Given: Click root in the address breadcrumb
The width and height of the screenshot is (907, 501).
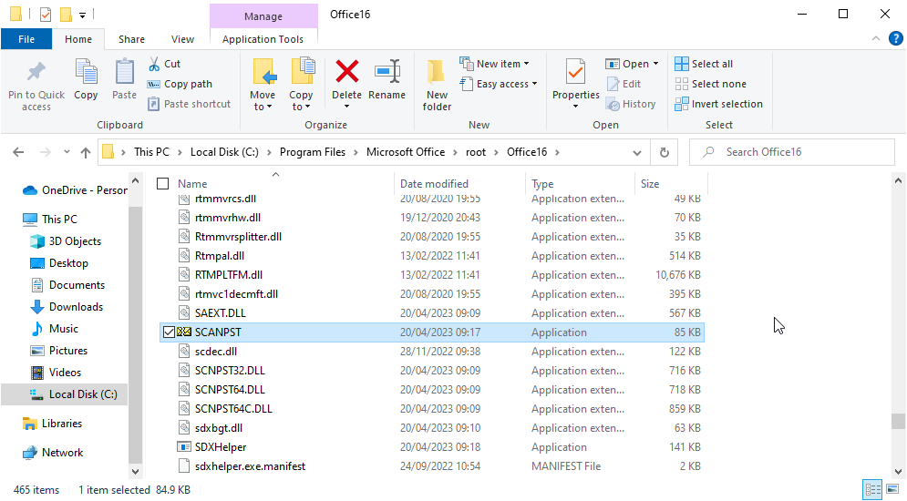Looking at the screenshot, I should point(476,152).
